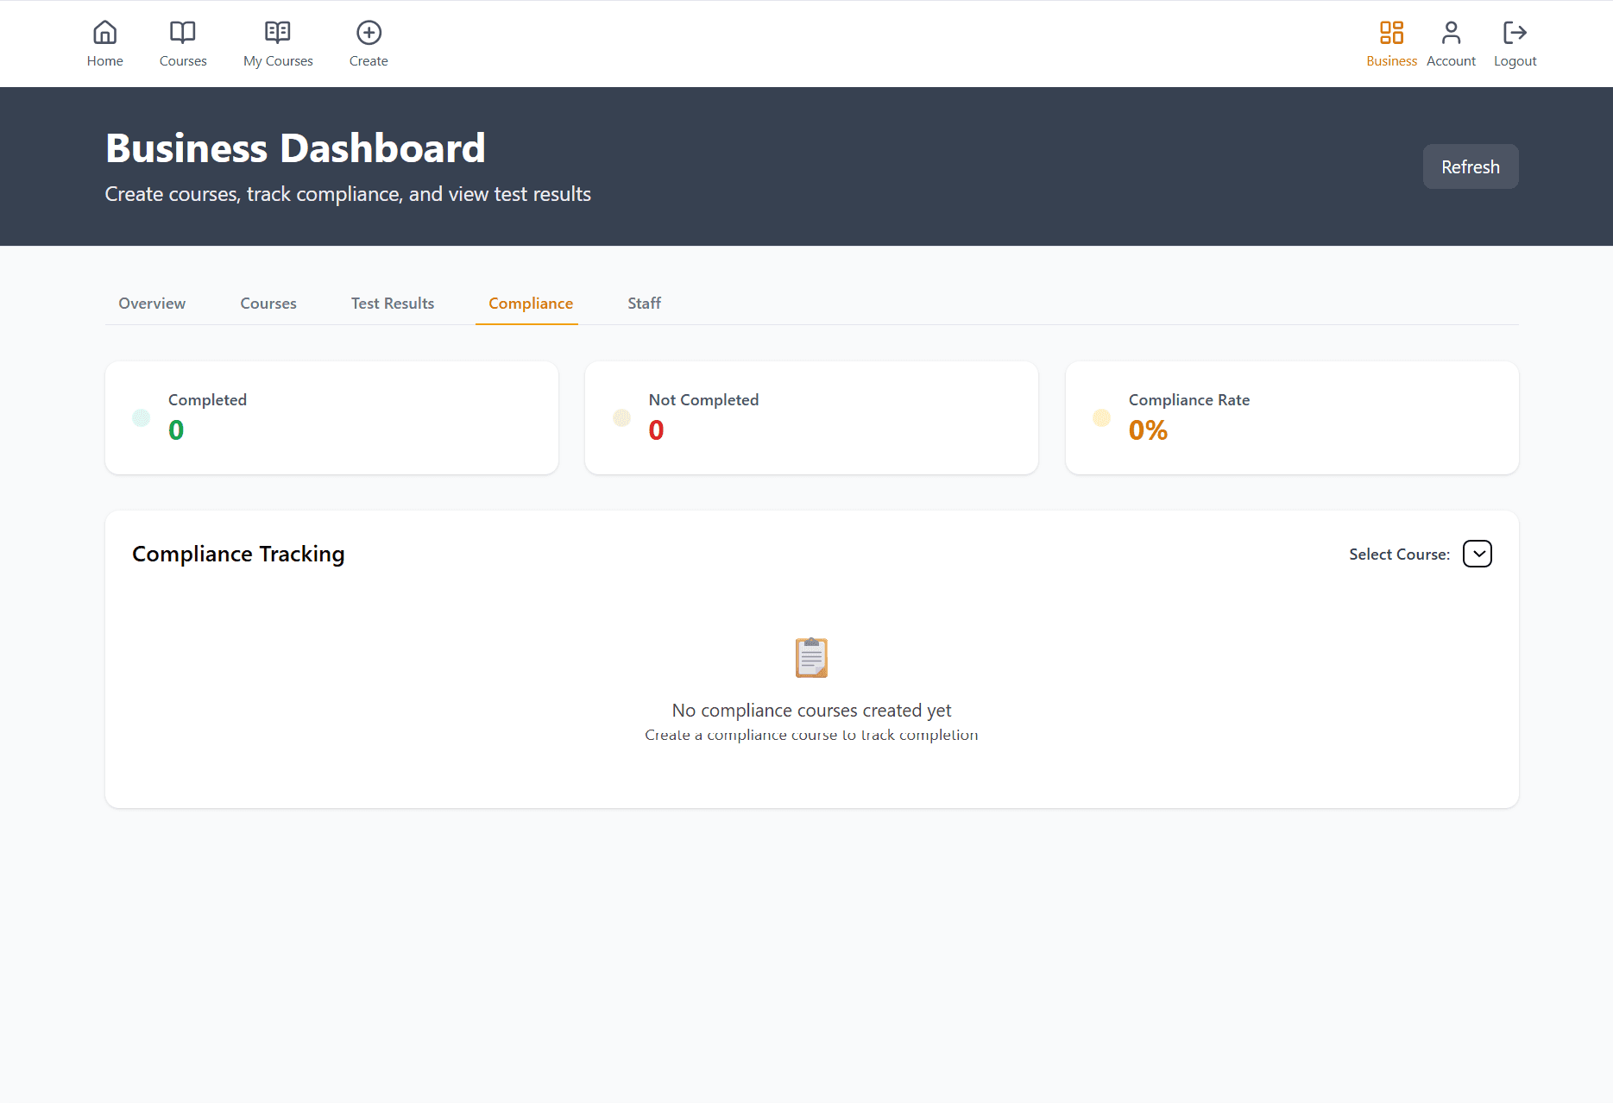
Task: Open My Courses open-book icon
Action: click(x=278, y=33)
